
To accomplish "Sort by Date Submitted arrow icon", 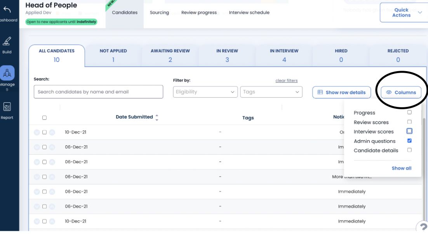I will pyautogui.click(x=157, y=117).
